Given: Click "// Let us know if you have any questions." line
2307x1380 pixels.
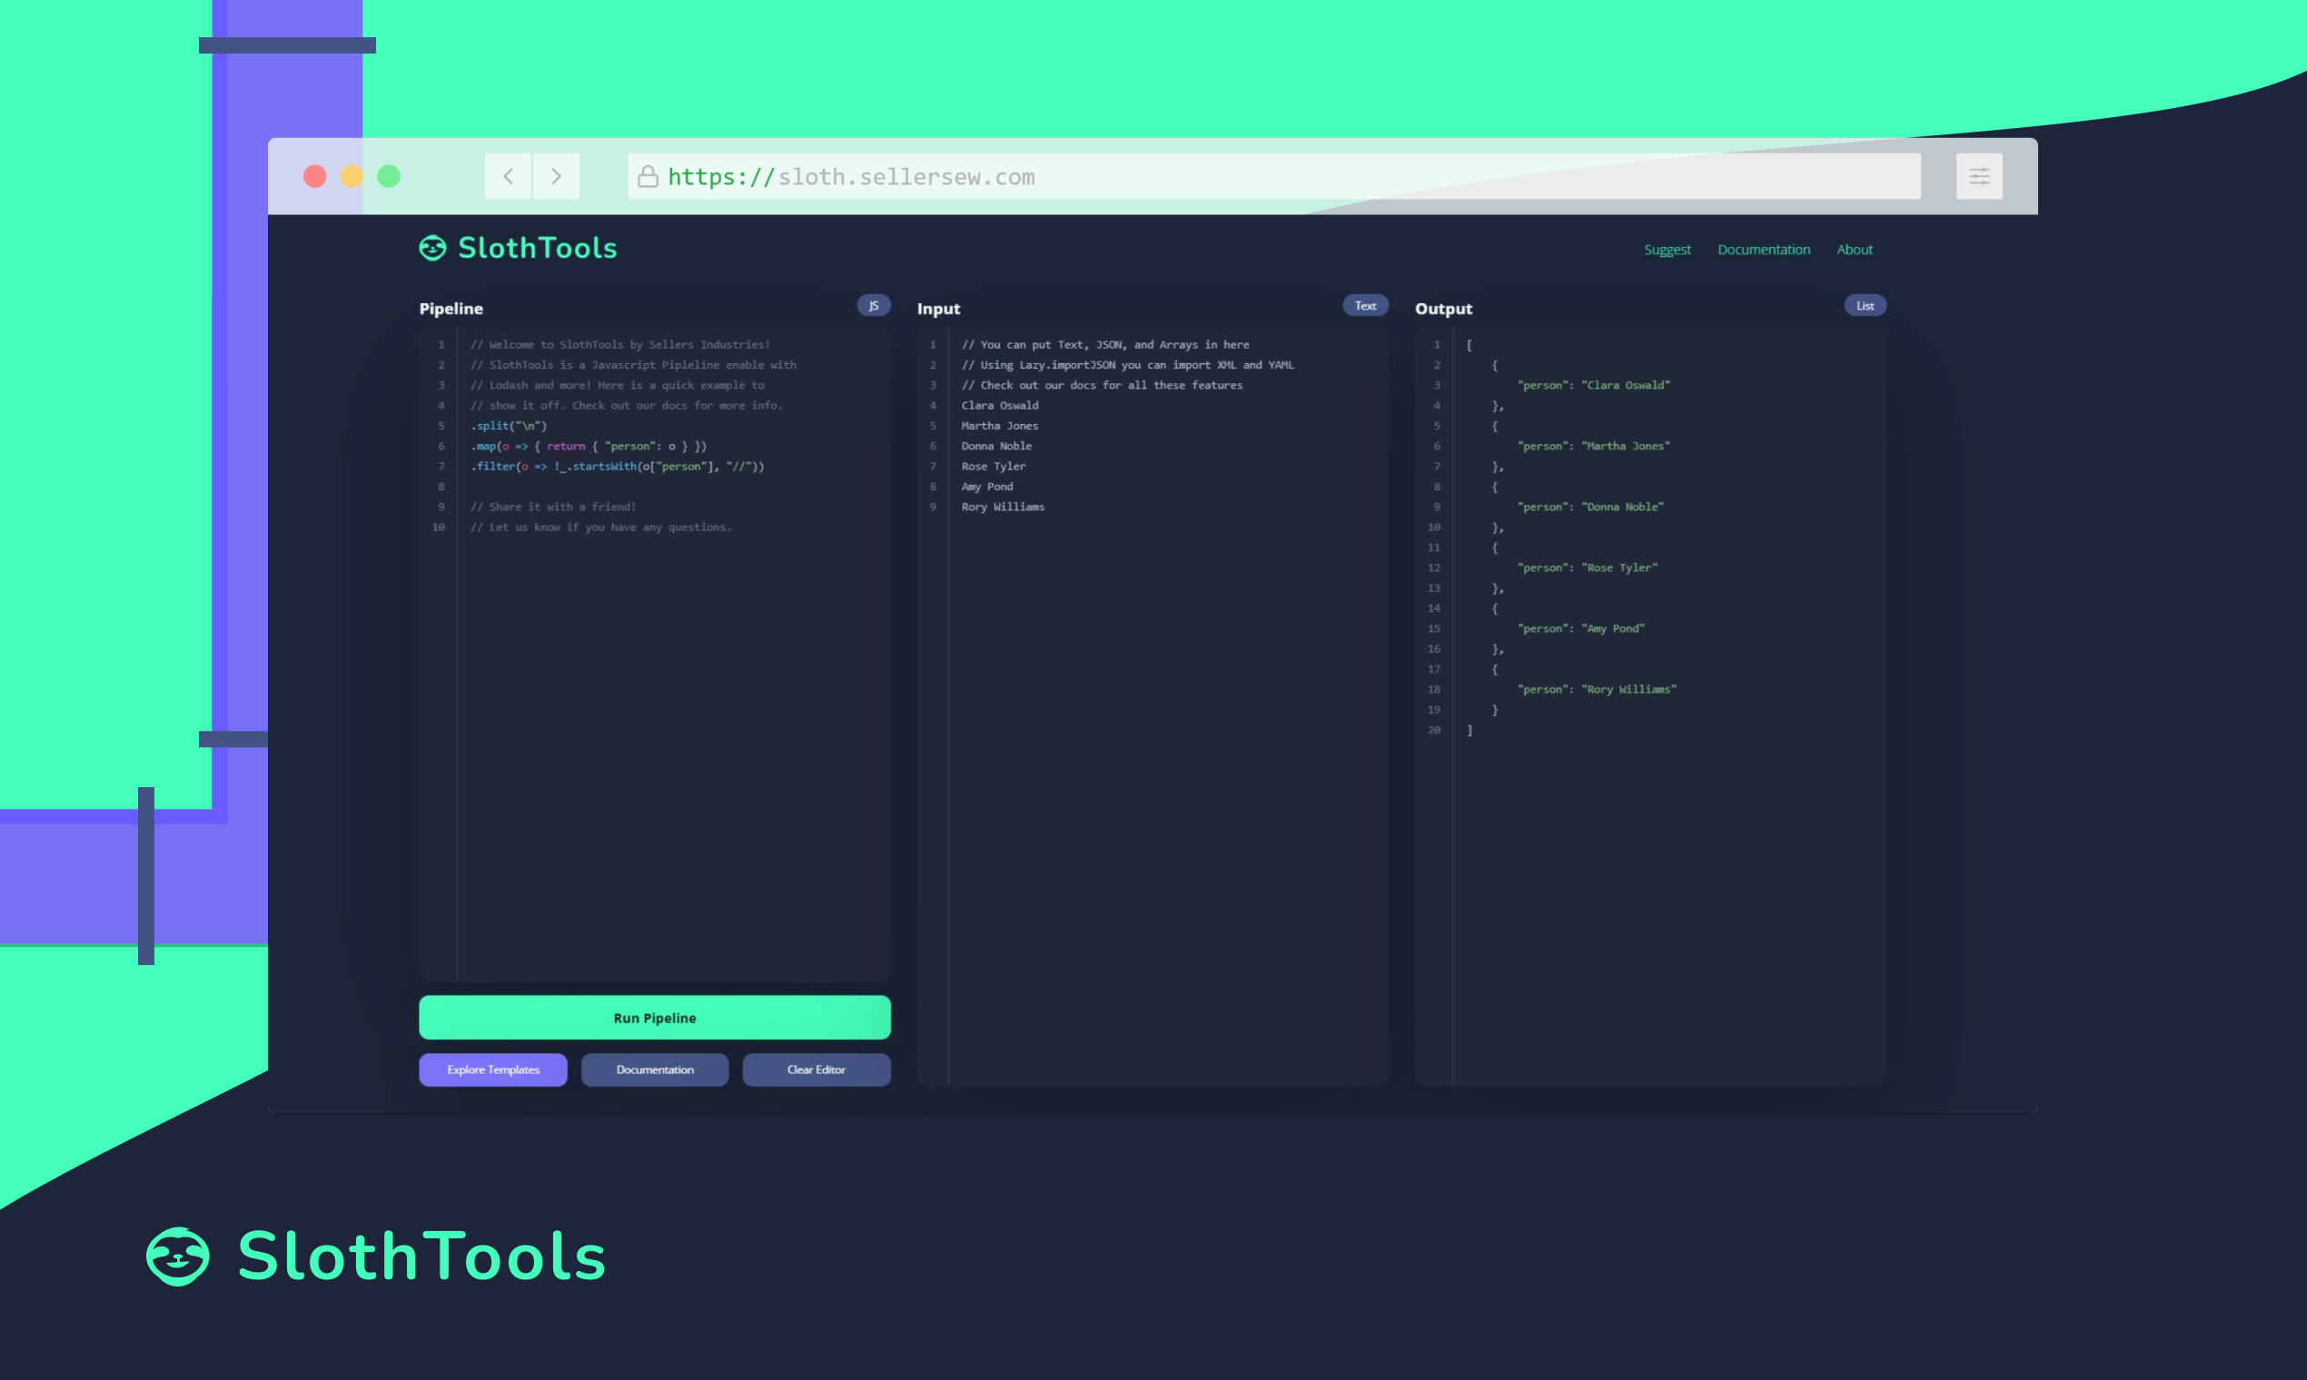Looking at the screenshot, I should tap(601, 527).
